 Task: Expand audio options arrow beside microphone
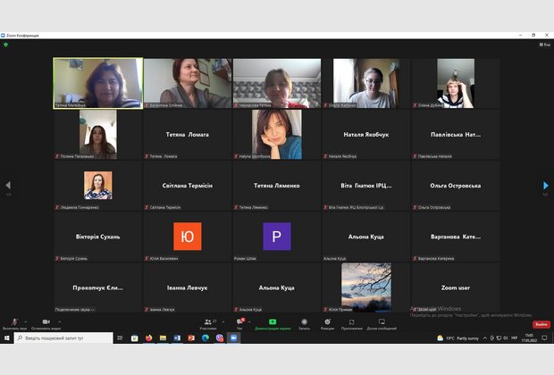[x=26, y=321]
